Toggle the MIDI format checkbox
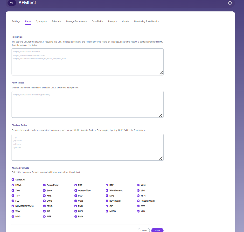Screen dimensions: 244x232 [x=76, y=211]
